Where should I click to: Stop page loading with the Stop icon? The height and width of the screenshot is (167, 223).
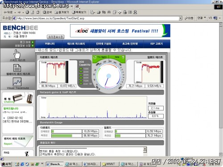[x=27, y=12]
